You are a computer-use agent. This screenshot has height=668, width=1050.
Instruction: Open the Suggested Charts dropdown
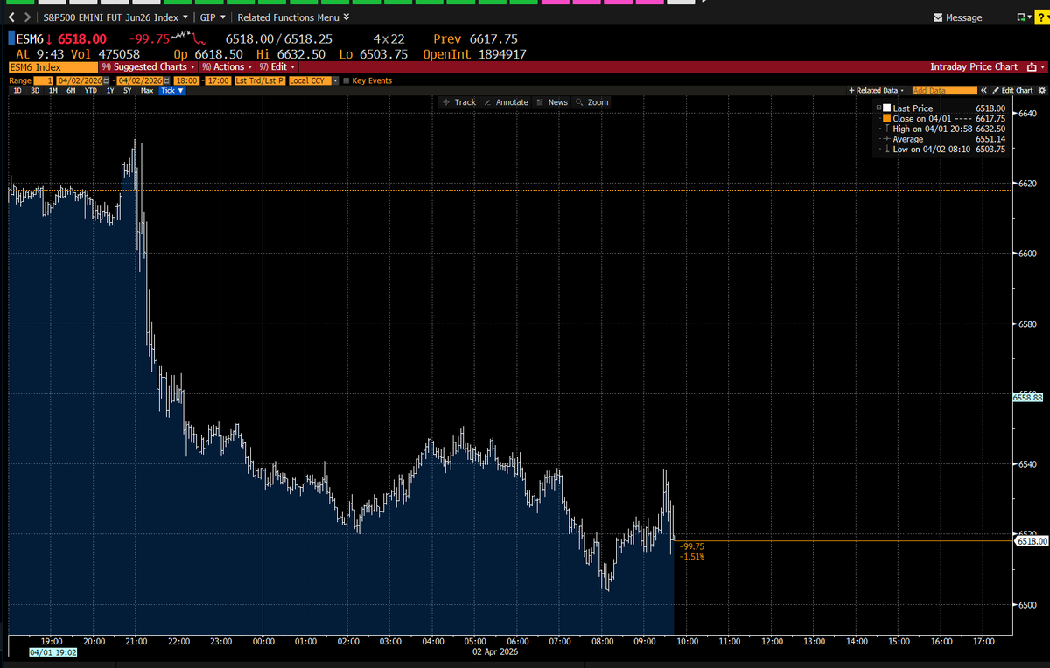pos(148,66)
